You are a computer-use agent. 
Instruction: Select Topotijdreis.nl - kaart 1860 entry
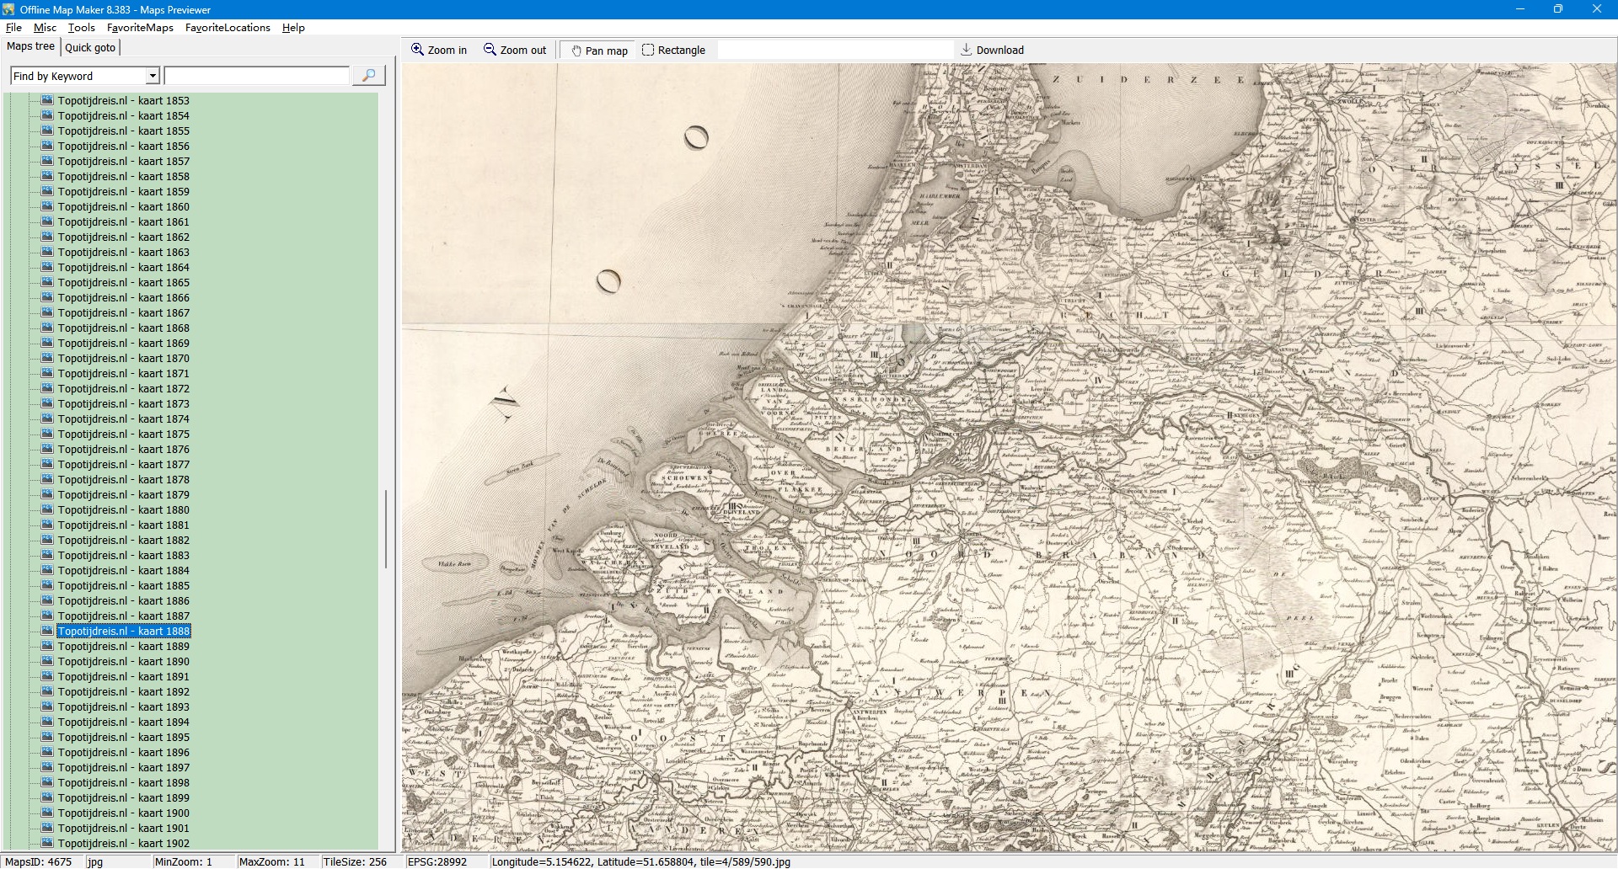pos(124,206)
